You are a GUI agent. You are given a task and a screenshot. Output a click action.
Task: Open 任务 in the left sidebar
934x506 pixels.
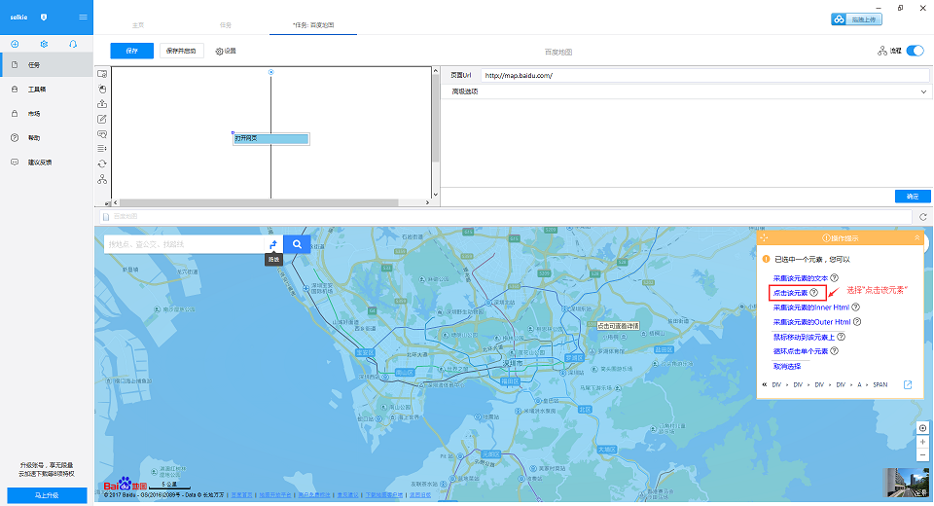tap(47, 64)
